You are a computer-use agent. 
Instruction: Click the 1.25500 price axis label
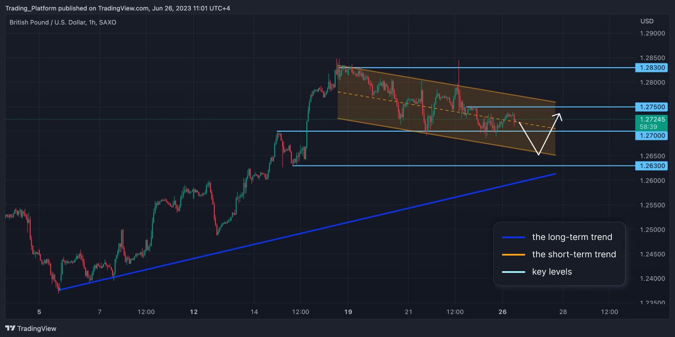pyautogui.click(x=652, y=204)
